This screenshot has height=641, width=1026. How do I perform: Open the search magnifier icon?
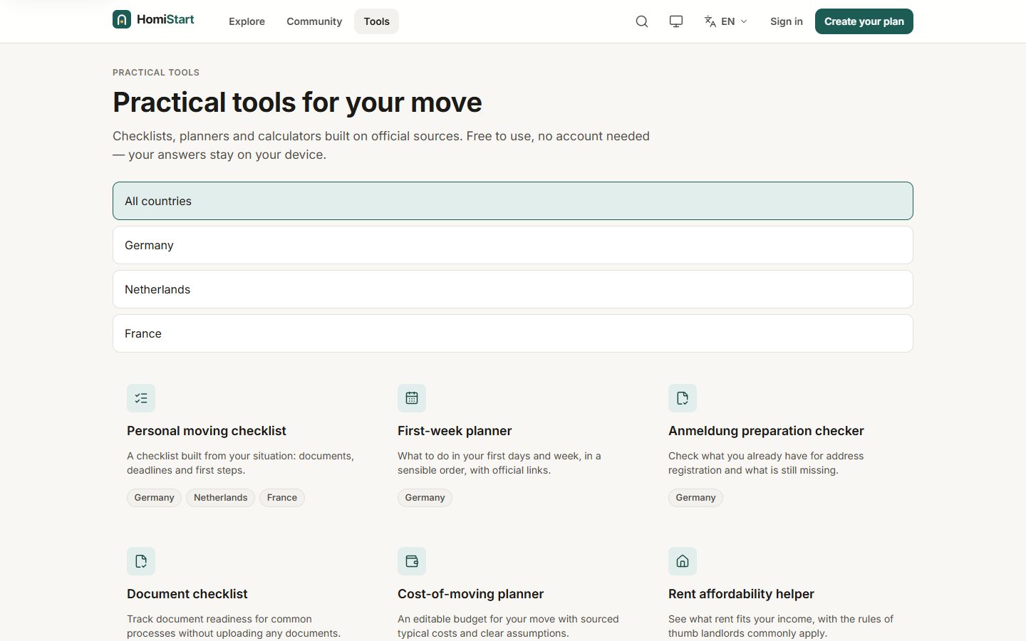click(642, 21)
